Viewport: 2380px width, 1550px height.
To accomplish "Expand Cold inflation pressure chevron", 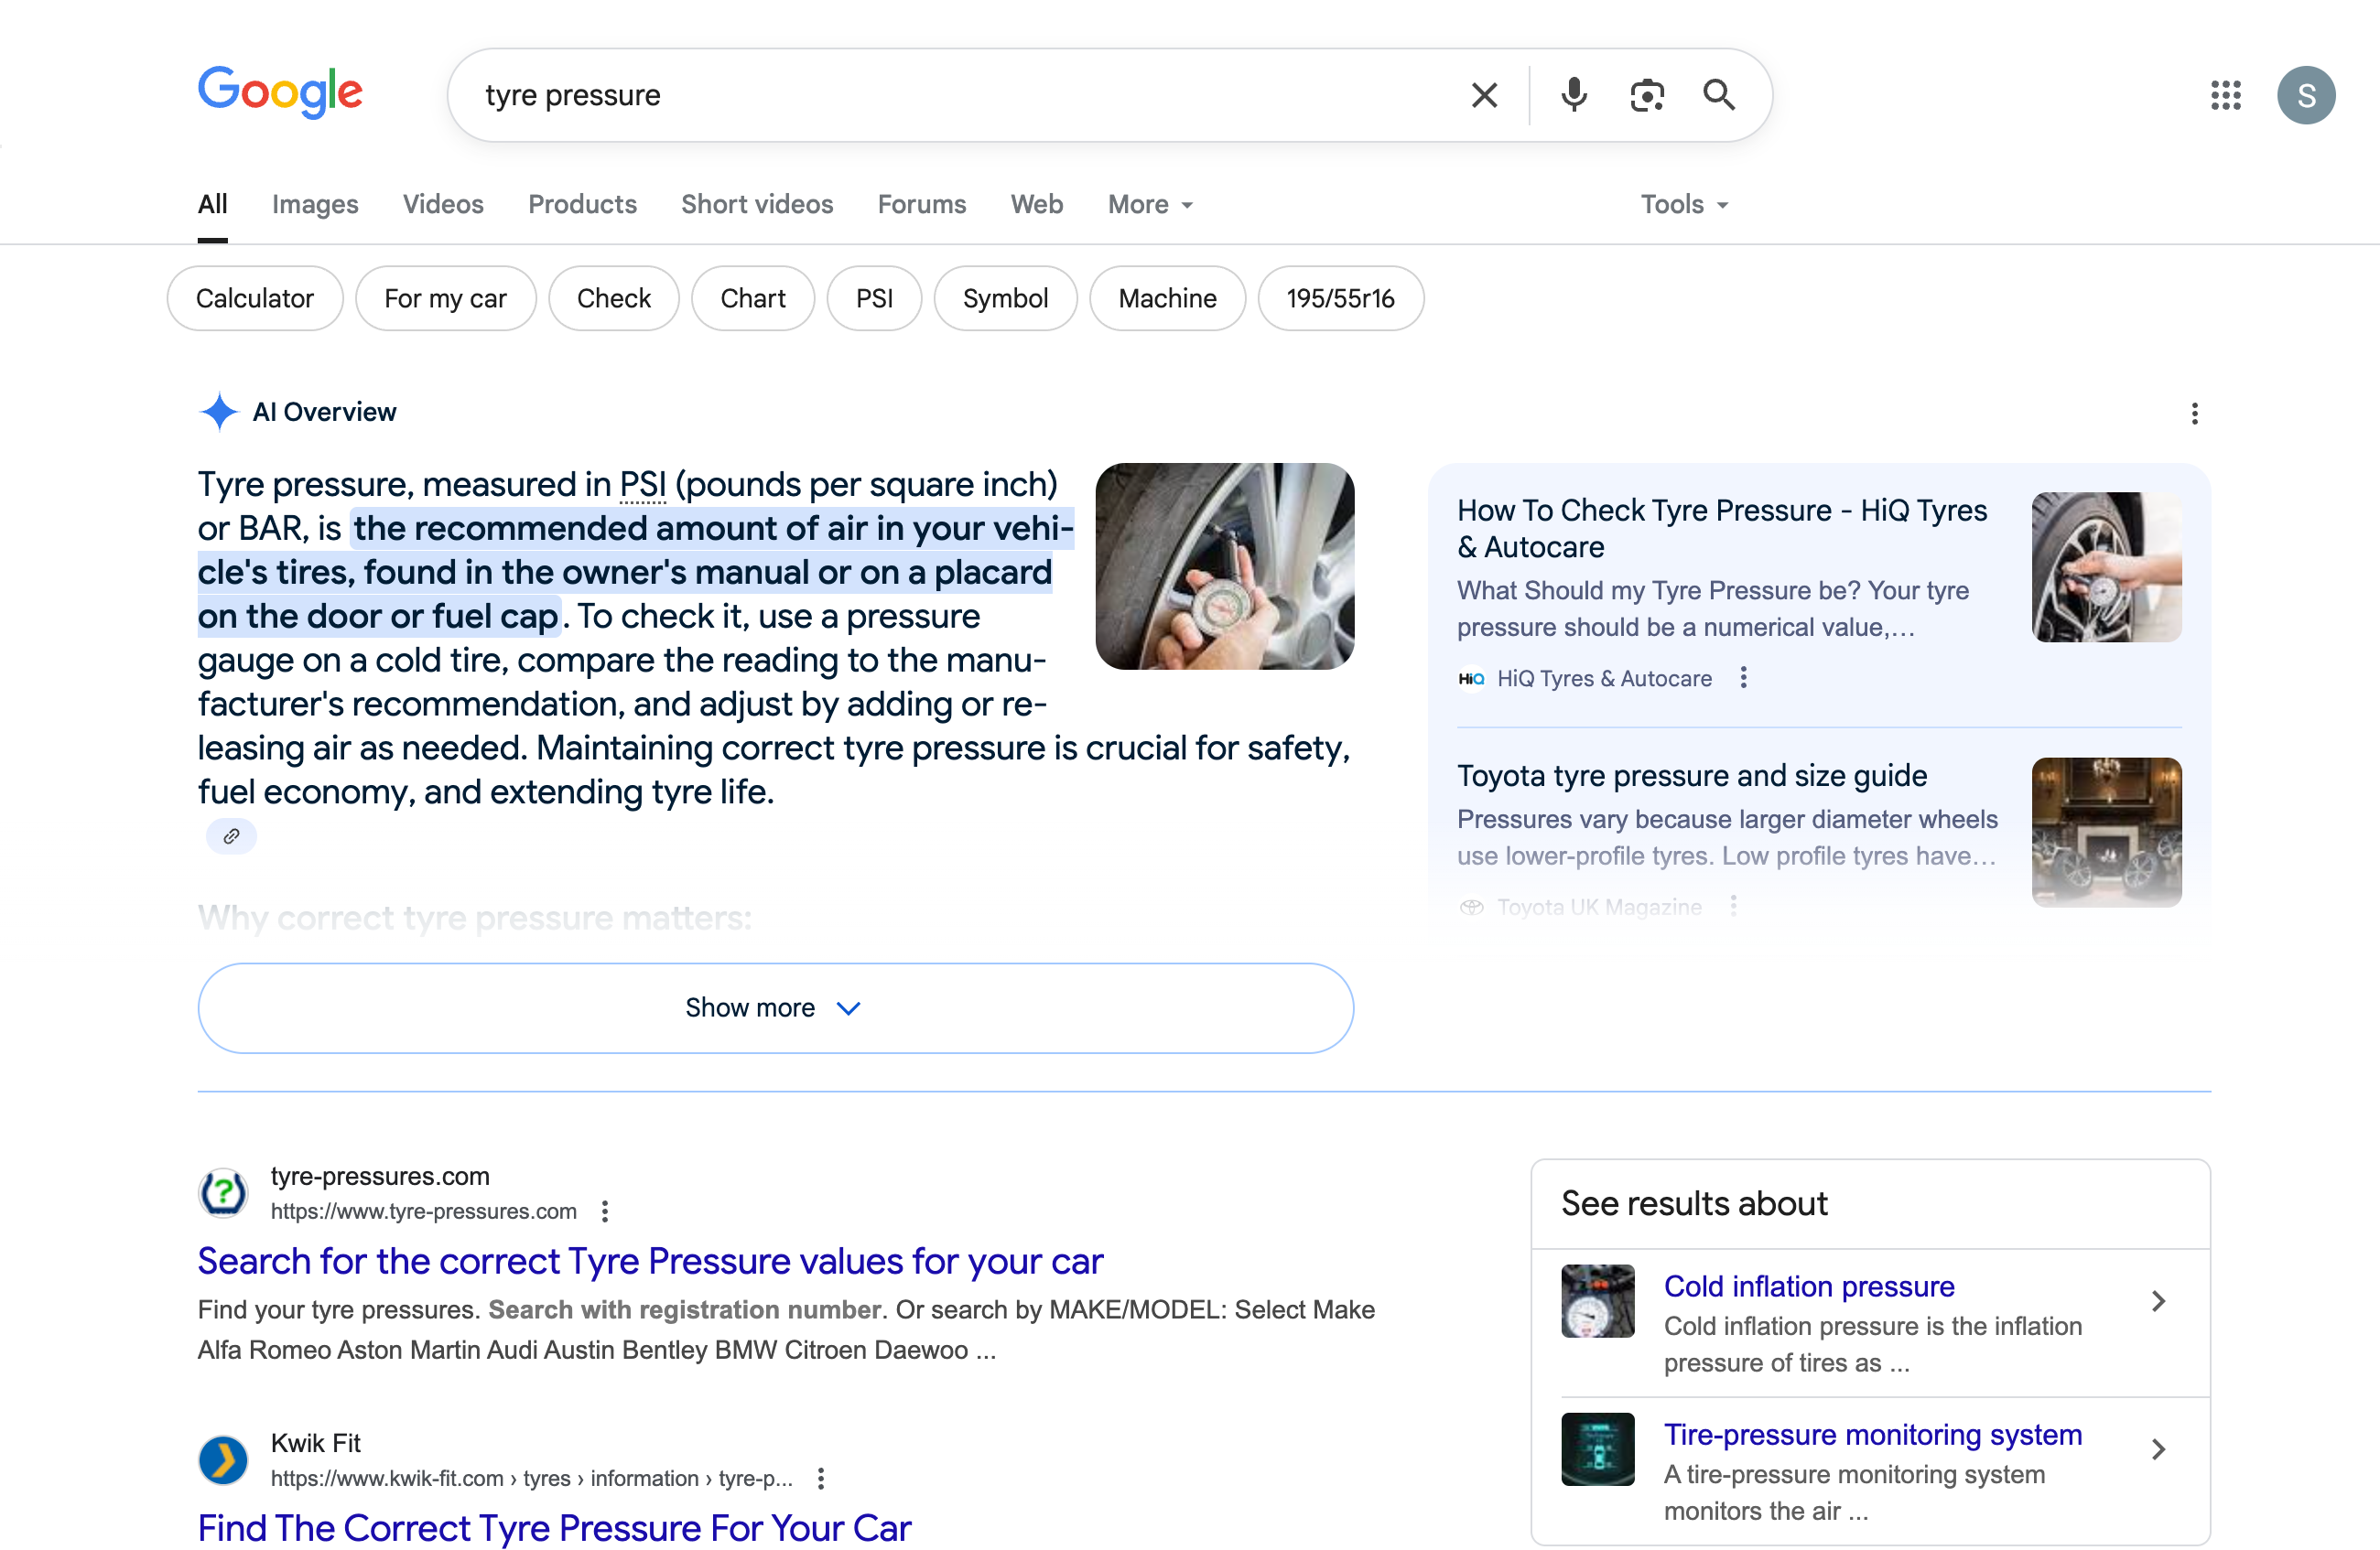I will 2159,1300.
